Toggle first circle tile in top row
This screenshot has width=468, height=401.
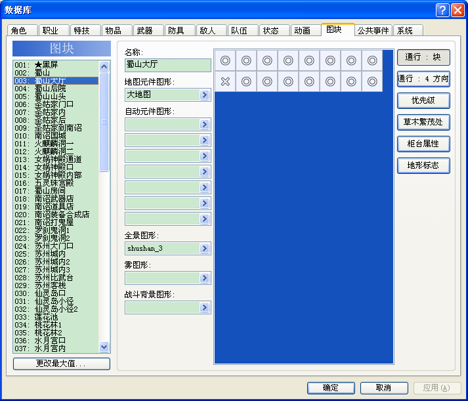coord(225,60)
